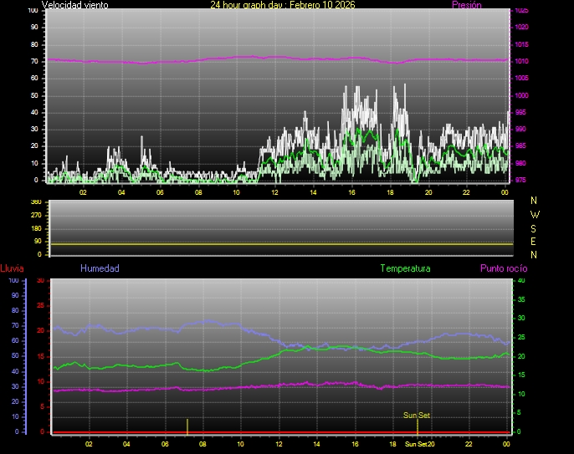This screenshot has height=454, width=574.
Task: Click the green "Temperatura" label
Action: 405,269
